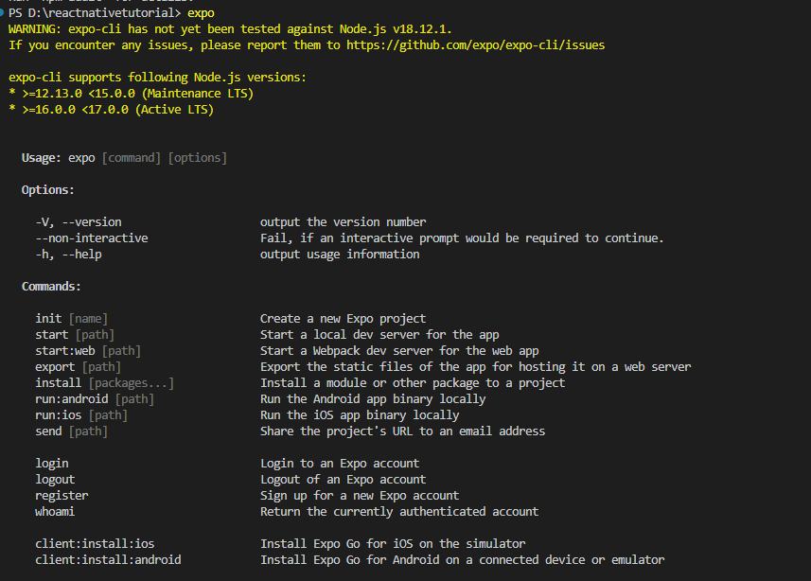Click the 'whoami' command text
811x581 pixels.
55,512
